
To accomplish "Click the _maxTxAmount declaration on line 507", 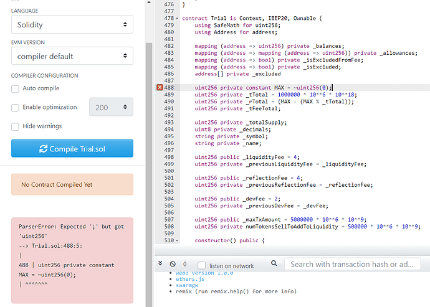I will (x=280, y=220).
